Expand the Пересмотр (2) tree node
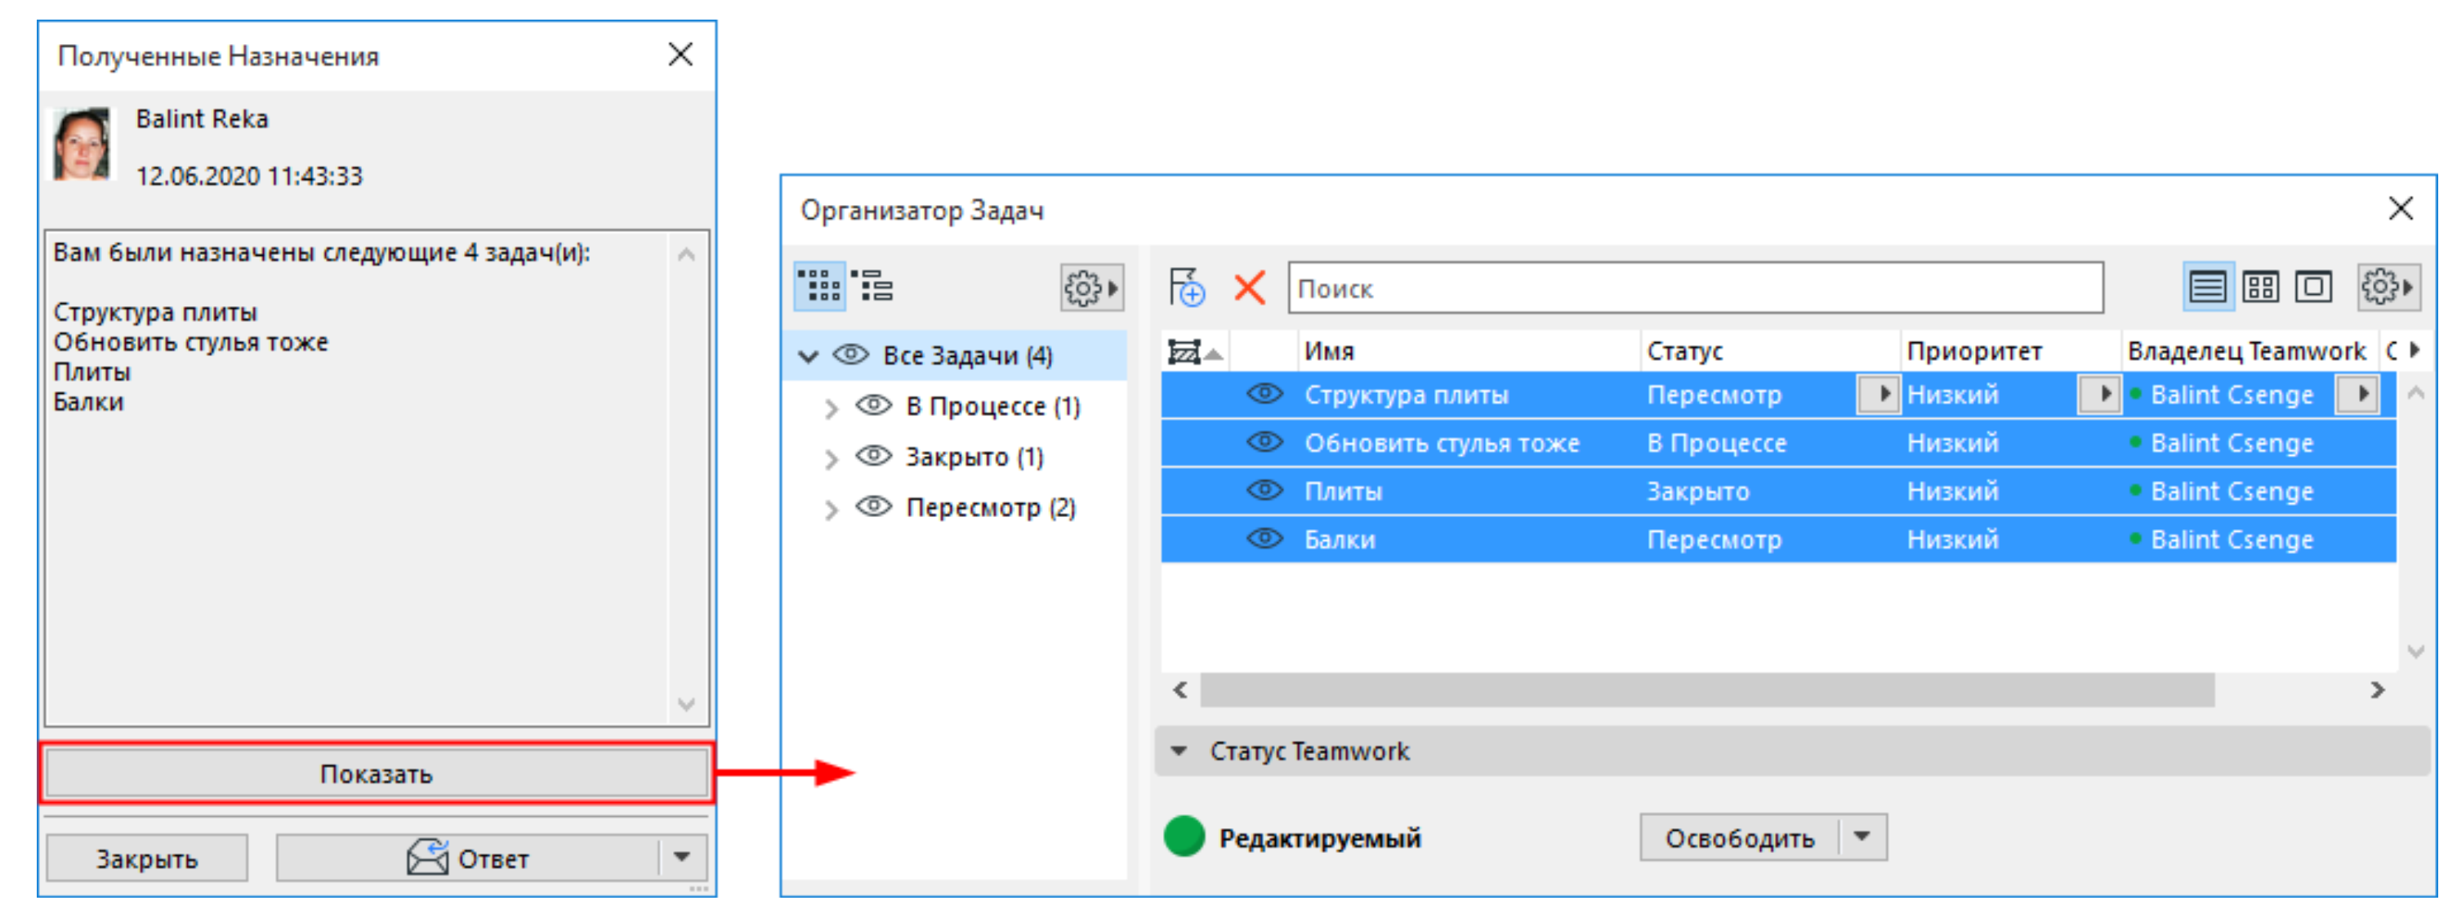The image size is (2457, 923). point(830,509)
